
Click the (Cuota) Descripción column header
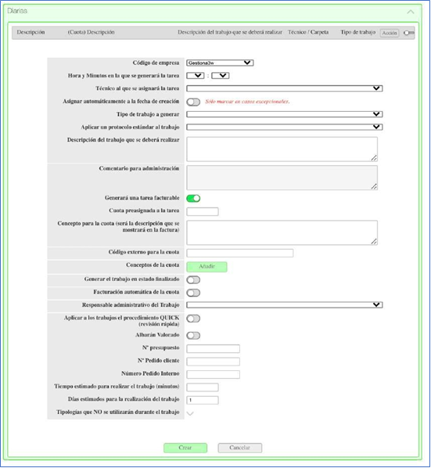point(91,32)
